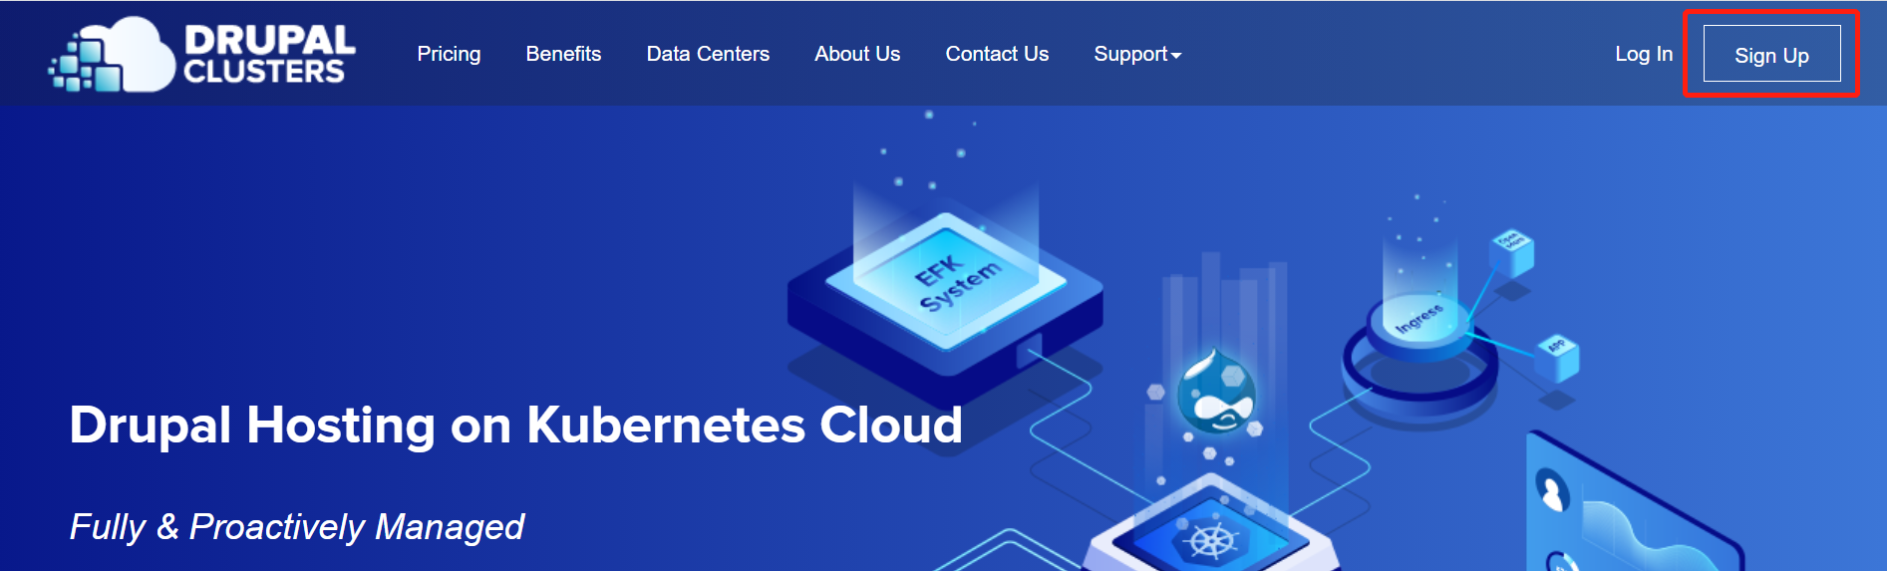Click the Sign Up button

click(1771, 54)
